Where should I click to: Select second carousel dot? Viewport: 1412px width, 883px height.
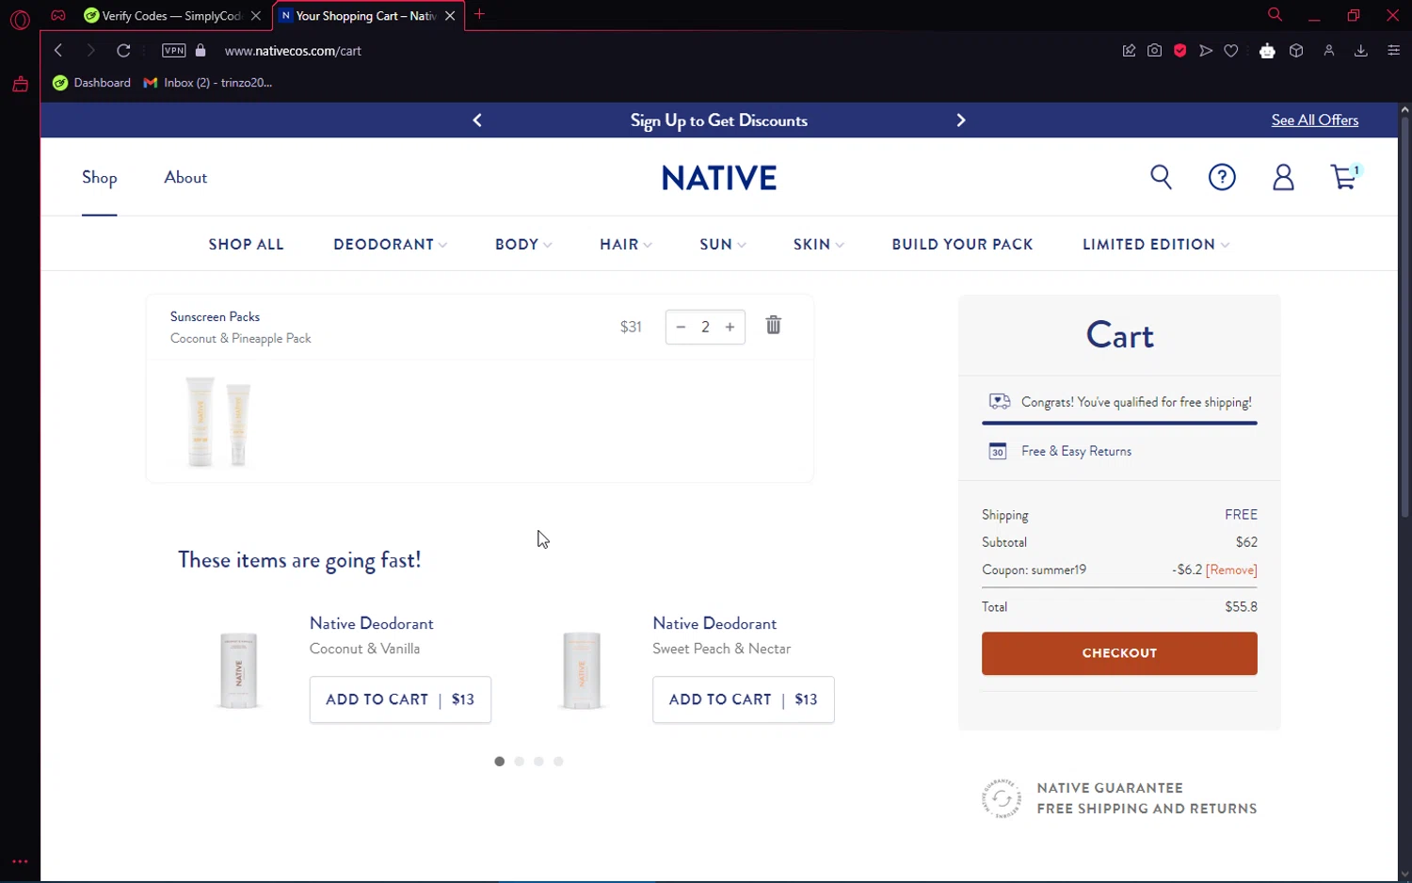click(x=519, y=762)
